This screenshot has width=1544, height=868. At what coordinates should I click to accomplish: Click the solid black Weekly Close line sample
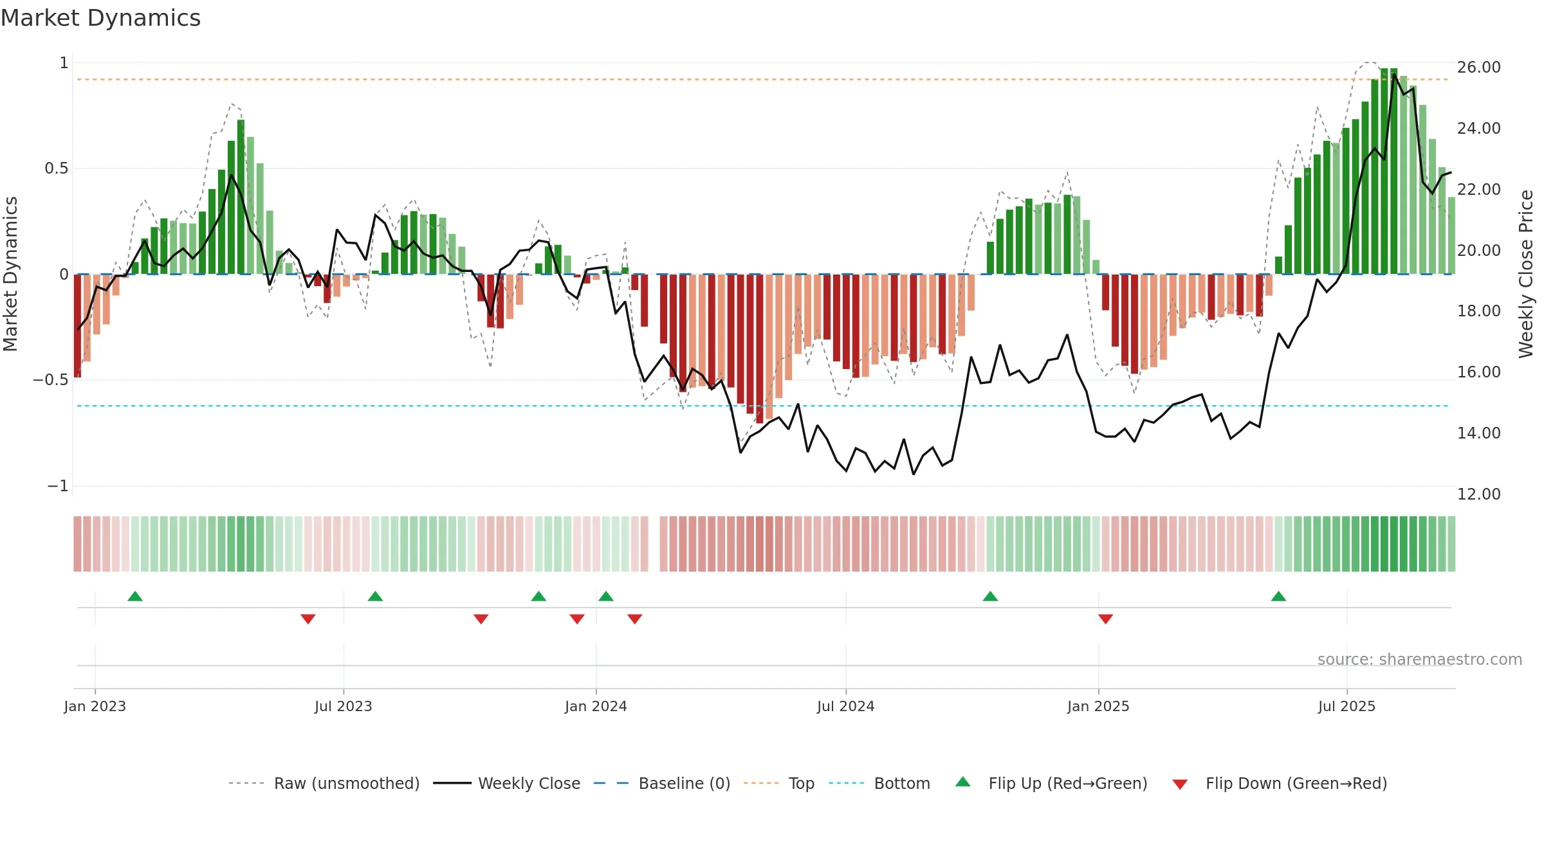click(x=452, y=783)
